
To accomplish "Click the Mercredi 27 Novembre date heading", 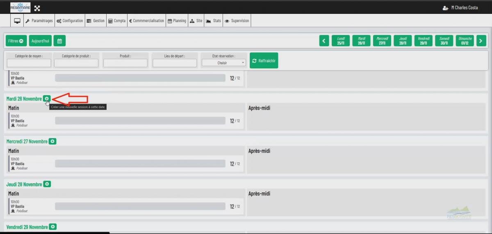I will [x=27, y=141].
